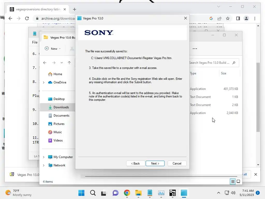The image size is (265, 199).
Task: Open File menu in Notepad window
Action: tap(35, 42)
